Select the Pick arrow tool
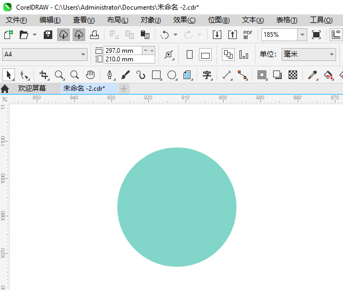Viewport: 343px width, 290px height. 9,75
